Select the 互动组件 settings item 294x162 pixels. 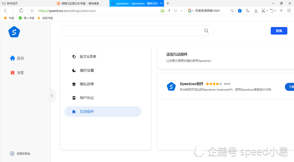(103, 111)
